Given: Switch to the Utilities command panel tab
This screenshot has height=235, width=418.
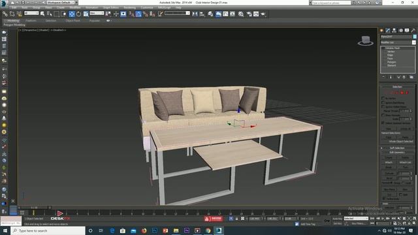Looking at the screenshot, I should tap(413, 31).
